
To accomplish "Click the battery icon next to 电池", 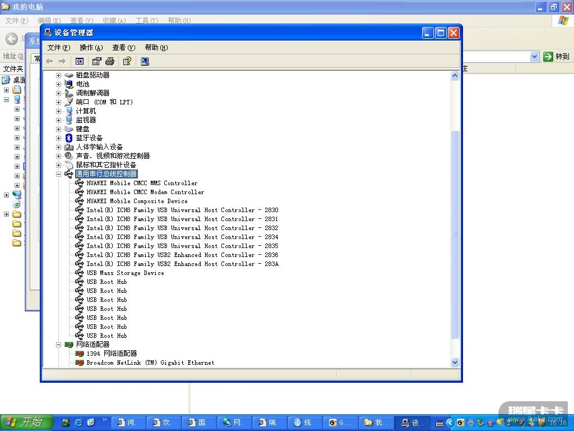I will tap(69, 84).
